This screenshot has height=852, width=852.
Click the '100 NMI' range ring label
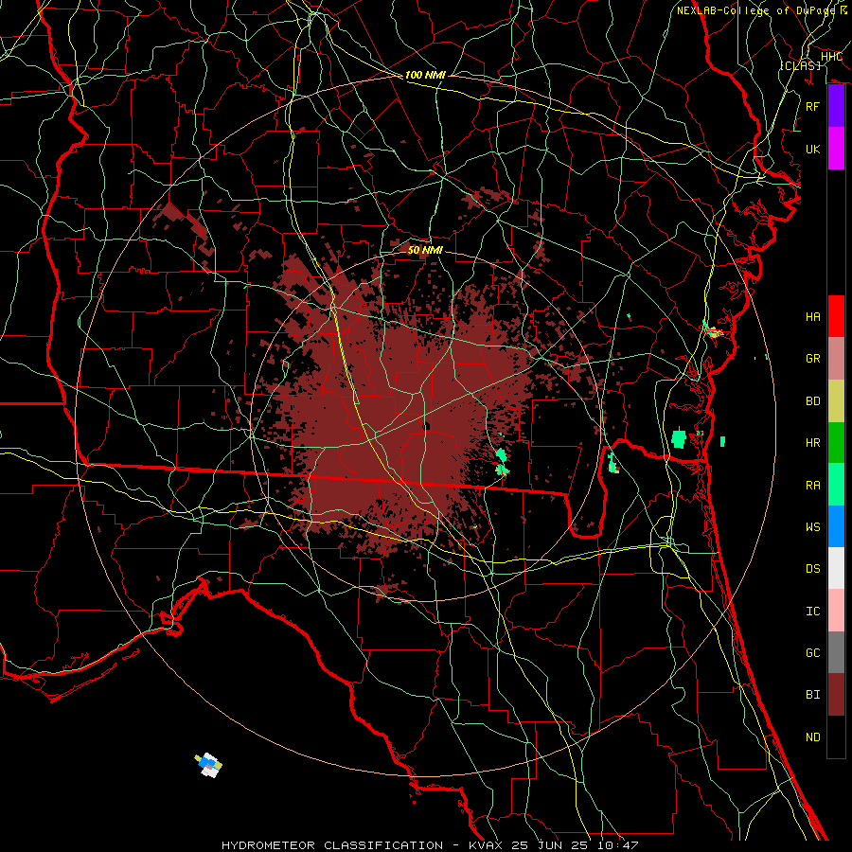tap(425, 75)
